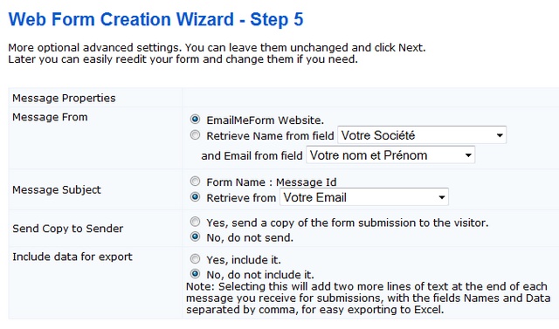The width and height of the screenshot is (559, 329).
Task: Open the Votre Société dropdown
Action: 422,135
